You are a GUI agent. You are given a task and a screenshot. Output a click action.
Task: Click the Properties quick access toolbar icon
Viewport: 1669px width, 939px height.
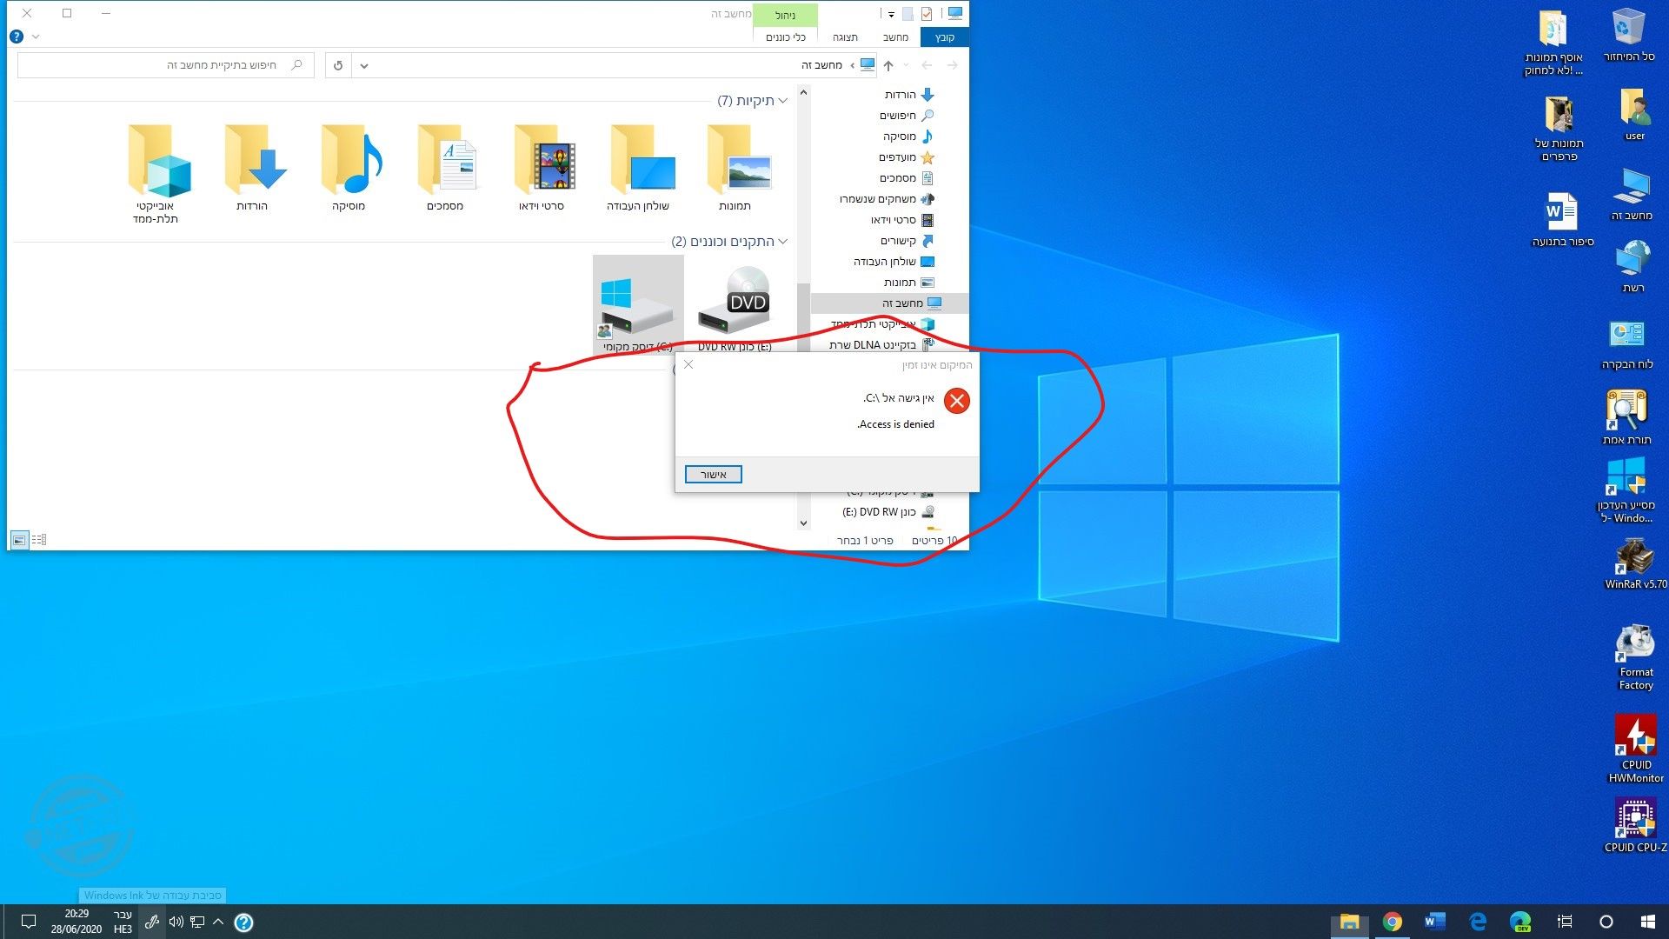927,14
